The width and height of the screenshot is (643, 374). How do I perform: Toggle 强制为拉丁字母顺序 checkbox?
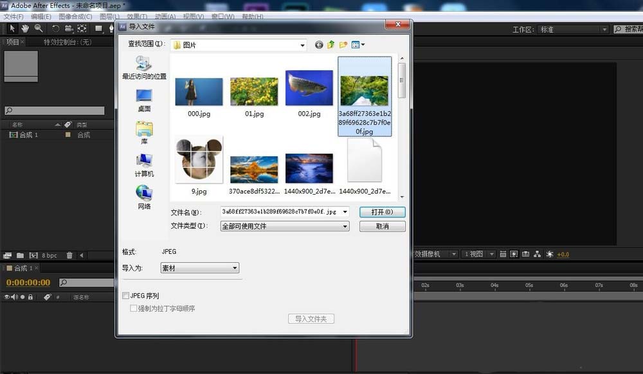(x=133, y=308)
